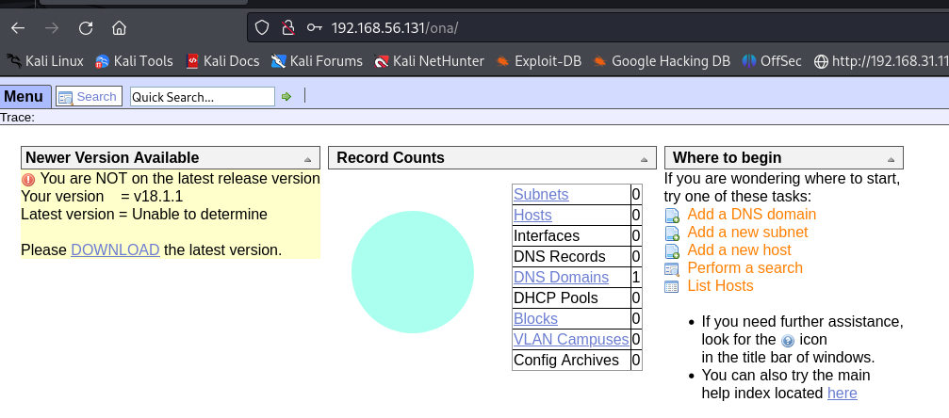This screenshot has height=418, width=949.
Task: Reload the page with the refresh icon
Action: pos(86,28)
